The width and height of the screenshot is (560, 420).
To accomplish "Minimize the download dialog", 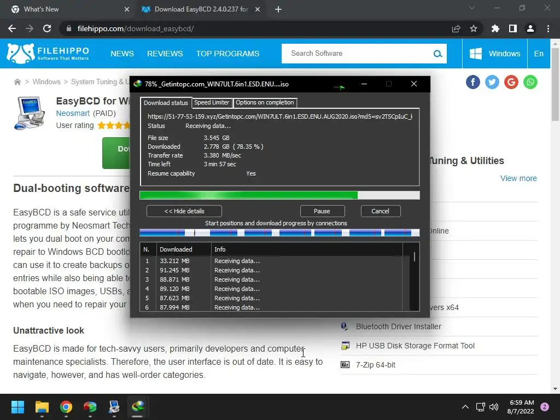I will [x=364, y=84].
